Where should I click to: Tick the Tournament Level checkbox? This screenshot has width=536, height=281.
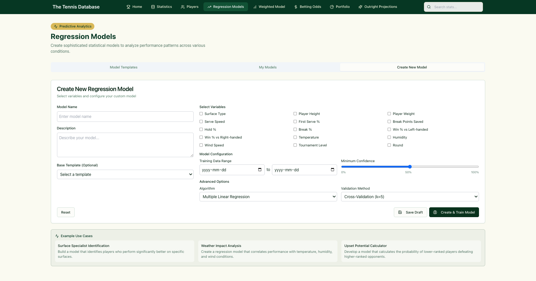point(295,145)
